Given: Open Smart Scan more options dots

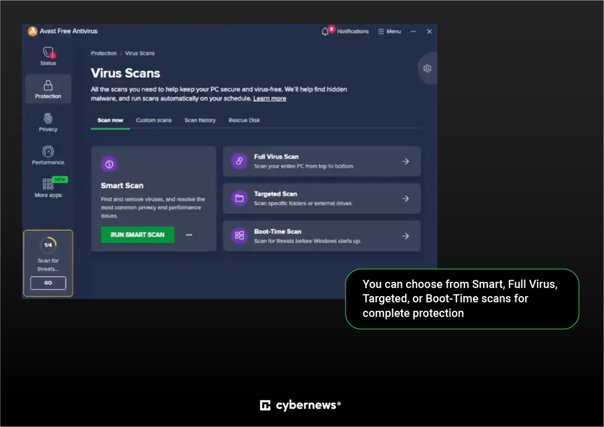Looking at the screenshot, I should pos(189,235).
